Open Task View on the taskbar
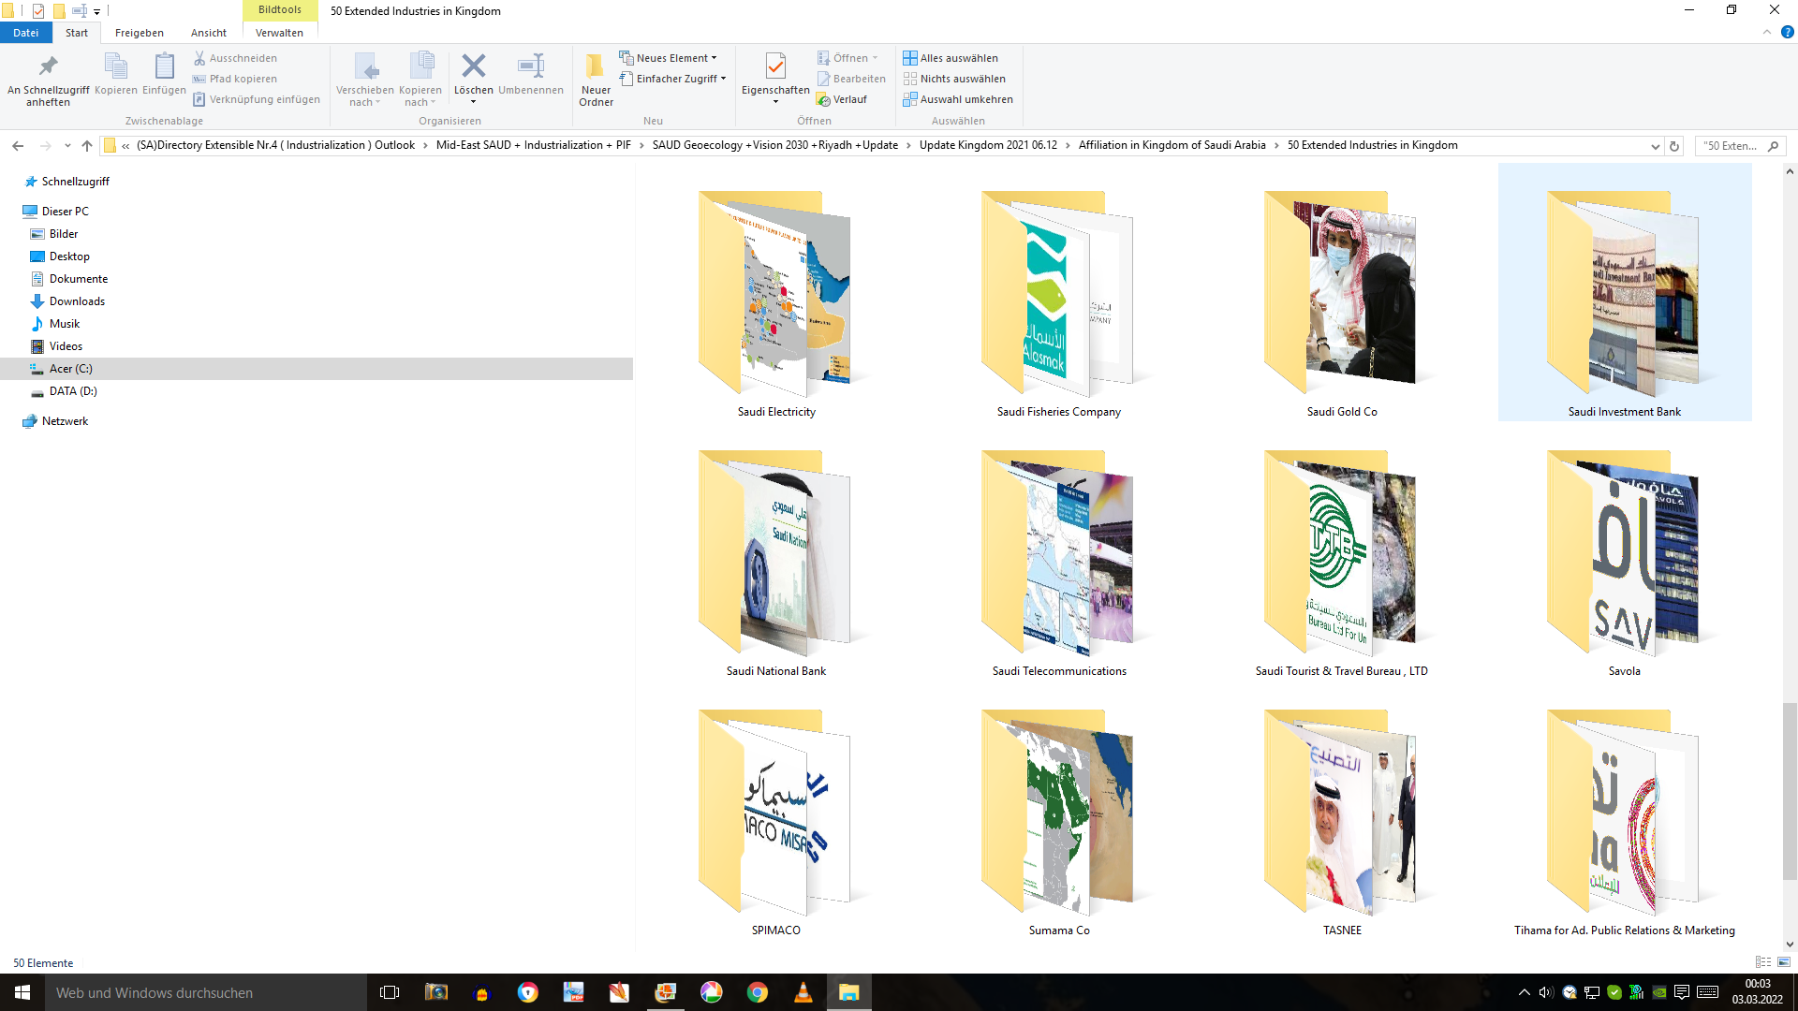The height and width of the screenshot is (1011, 1798). pyautogui.click(x=390, y=992)
